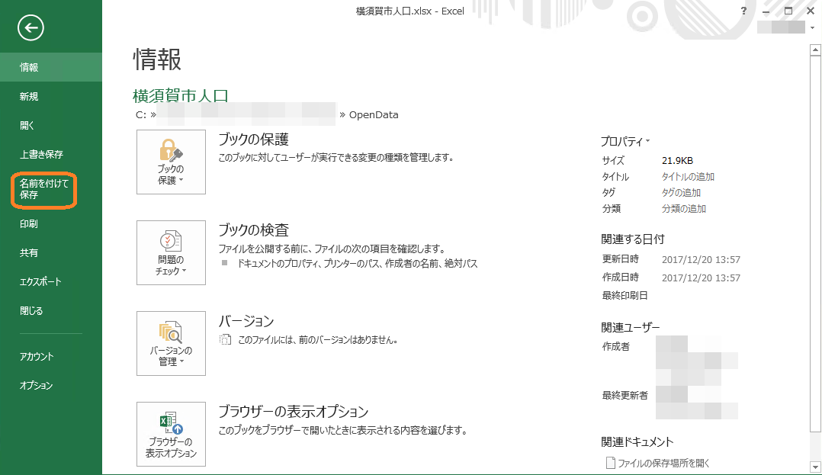Screen dimensions: 822x475
Task: Open the 問題のチェック inspect icon button
Action: click(171, 252)
